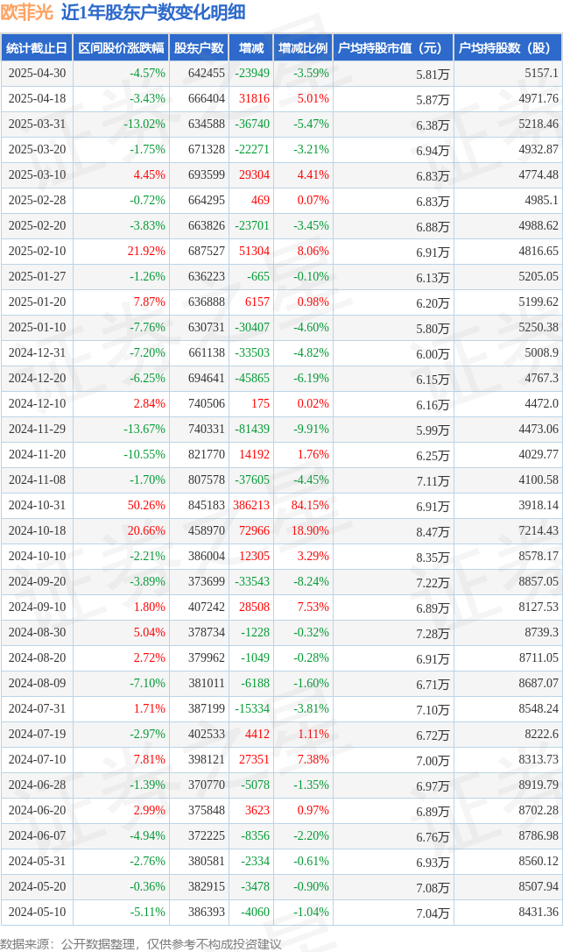
Task: Click the 增减 column header
Action: (251, 48)
